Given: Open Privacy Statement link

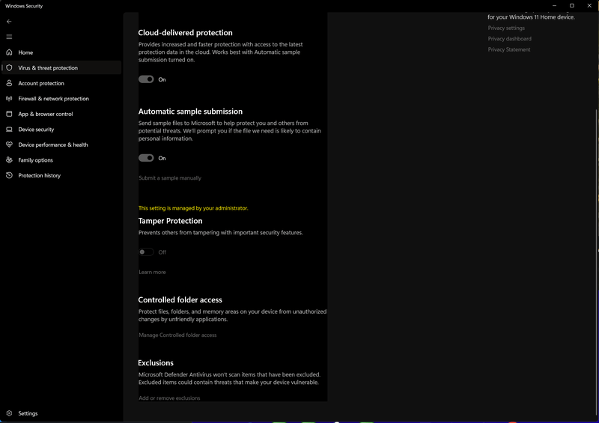Looking at the screenshot, I should (509, 49).
